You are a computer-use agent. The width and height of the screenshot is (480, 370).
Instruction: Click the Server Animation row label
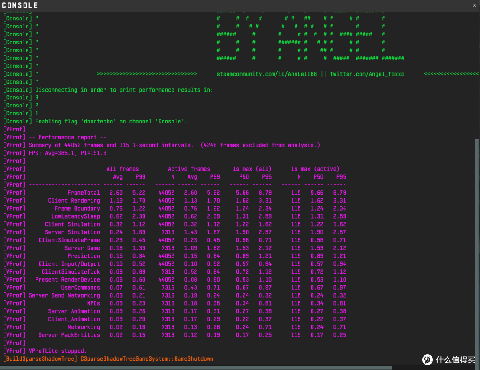(74, 311)
